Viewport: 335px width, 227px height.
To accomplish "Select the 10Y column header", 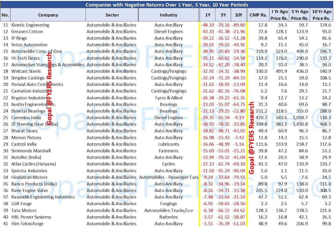I will (x=239, y=15).
